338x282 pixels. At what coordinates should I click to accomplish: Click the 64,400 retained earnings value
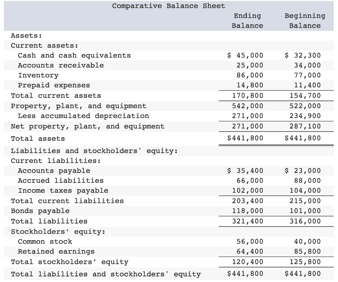tap(250, 252)
